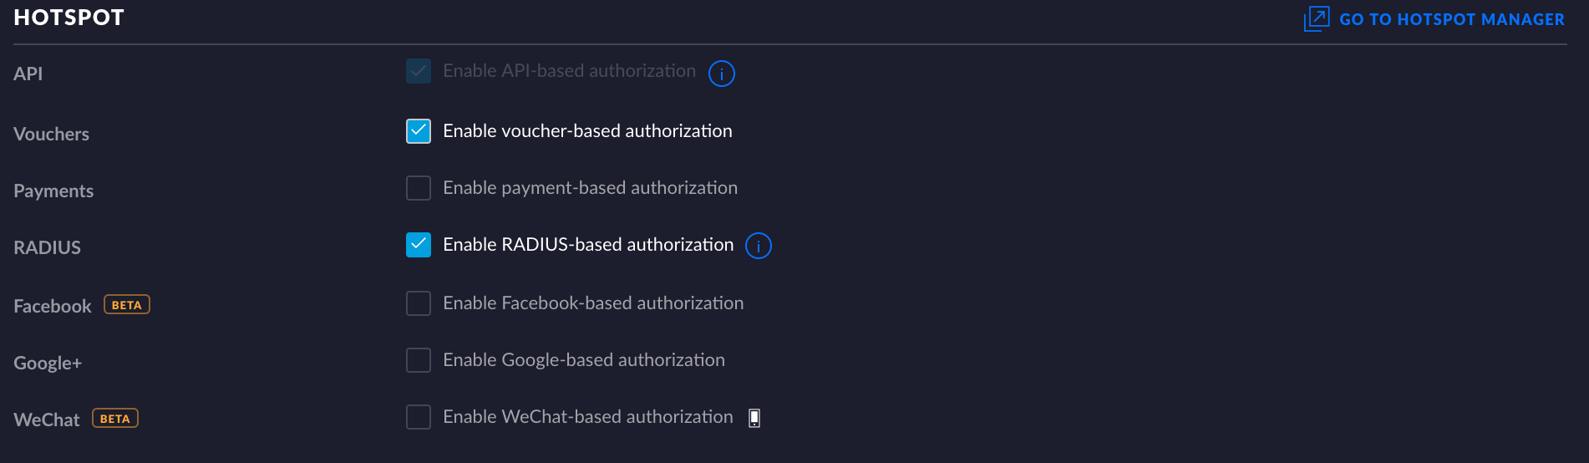Enable Facebook-based authorization checkbox
Screen dimensions: 1589x463
pos(418,303)
